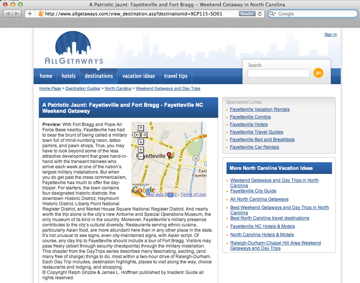Zoom out on the map with the minus button
This screenshot has width=360, height=283.
(x=141, y=156)
